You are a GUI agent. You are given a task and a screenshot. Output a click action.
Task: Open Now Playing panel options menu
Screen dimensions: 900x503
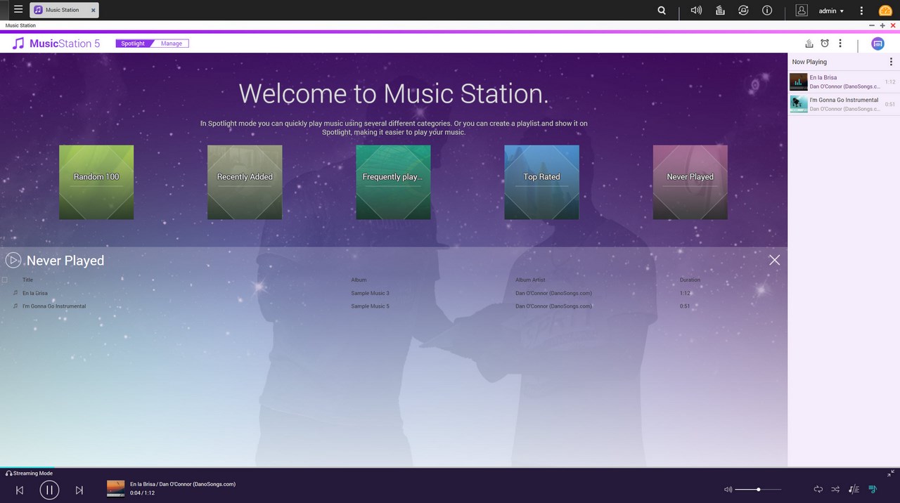[891, 62]
